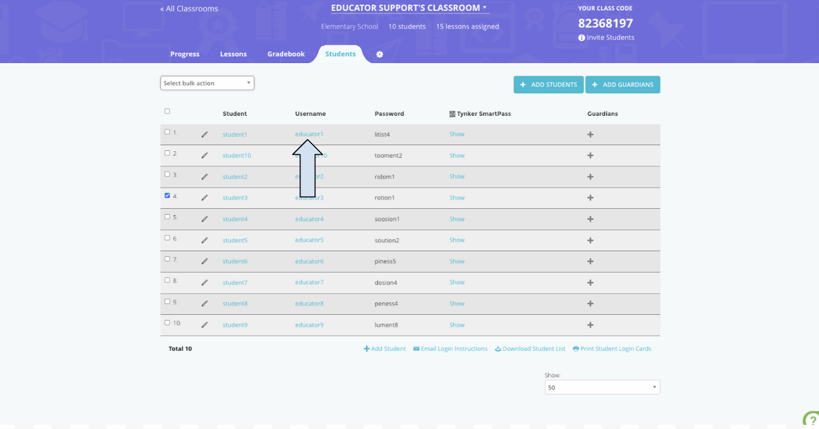
Task: Open the Select bulk action dropdown
Action: [x=207, y=83]
